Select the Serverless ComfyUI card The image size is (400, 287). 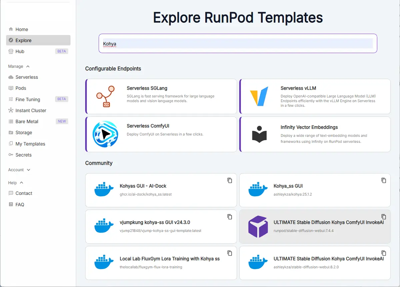tap(161, 134)
